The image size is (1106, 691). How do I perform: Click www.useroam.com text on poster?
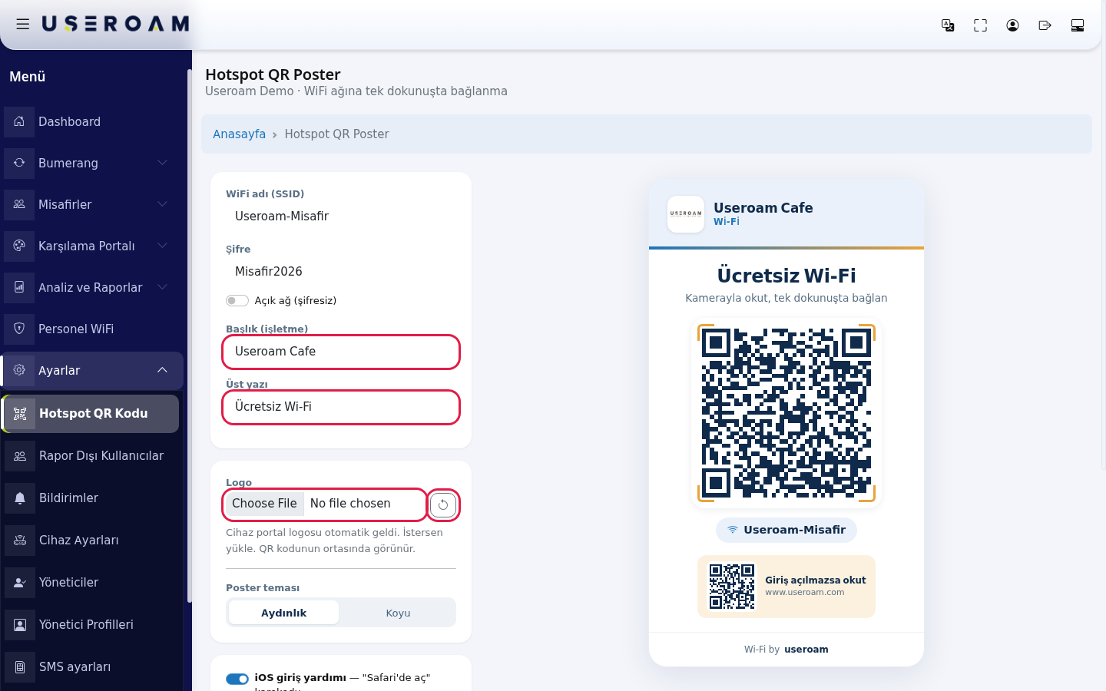pyautogui.click(x=804, y=592)
